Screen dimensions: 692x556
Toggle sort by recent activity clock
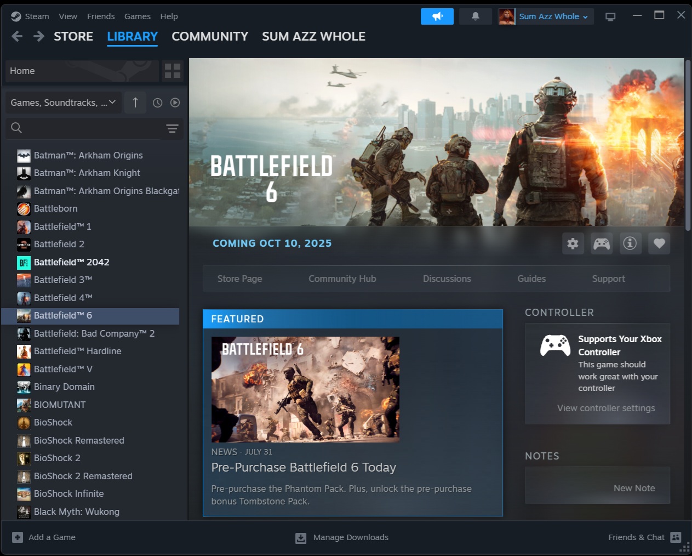click(157, 103)
